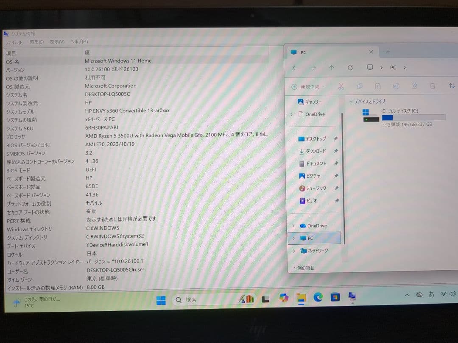Click the Delete trash icon
458x343 pixels.
433,86
